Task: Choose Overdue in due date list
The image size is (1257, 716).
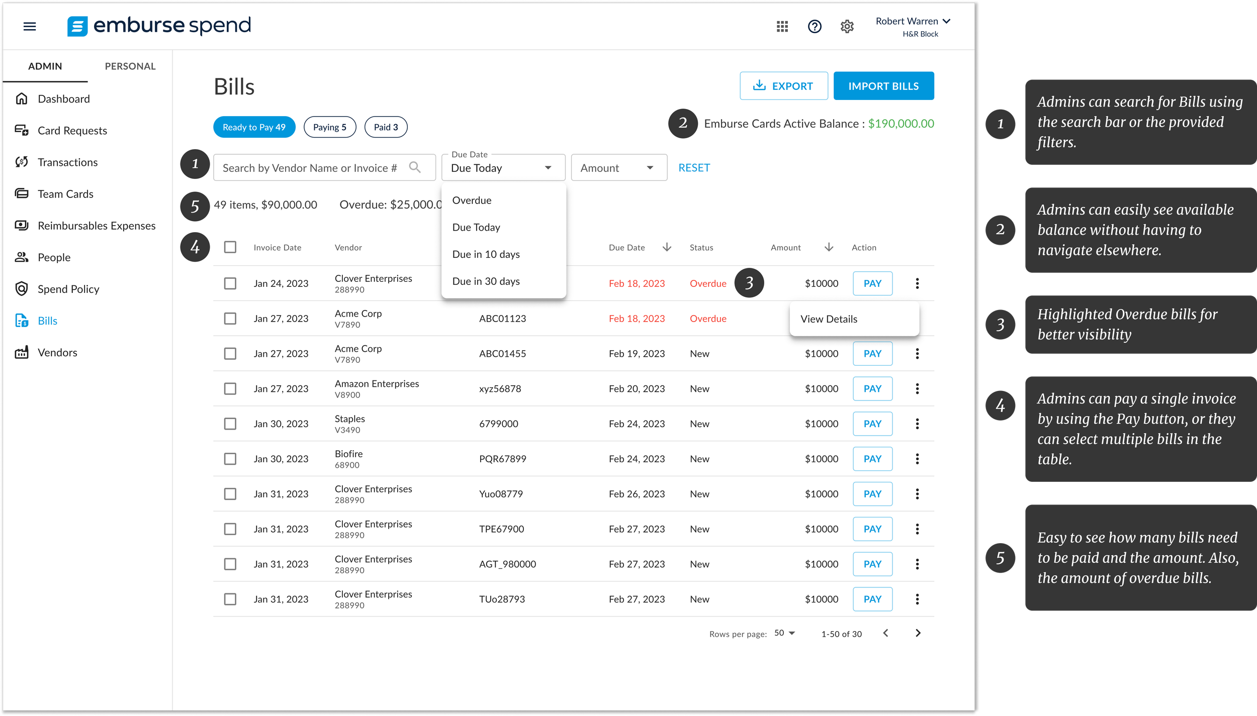Action: (x=503, y=200)
